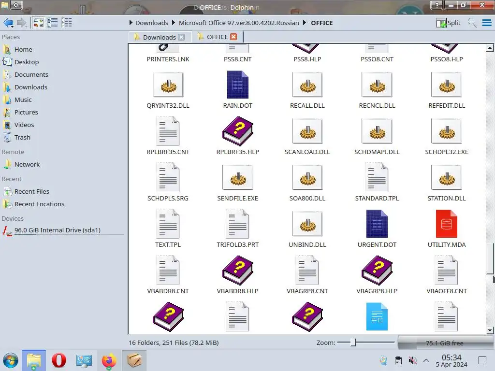Close the Downloads tab
The height and width of the screenshot is (371, 495).
click(181, 37)
